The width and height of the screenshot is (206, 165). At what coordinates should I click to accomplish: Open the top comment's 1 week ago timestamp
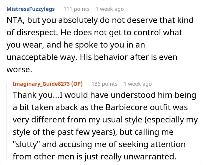110,9
